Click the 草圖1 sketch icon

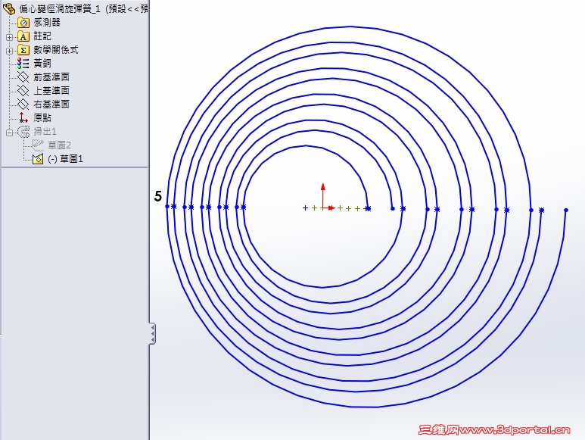[x=38, y=159]
